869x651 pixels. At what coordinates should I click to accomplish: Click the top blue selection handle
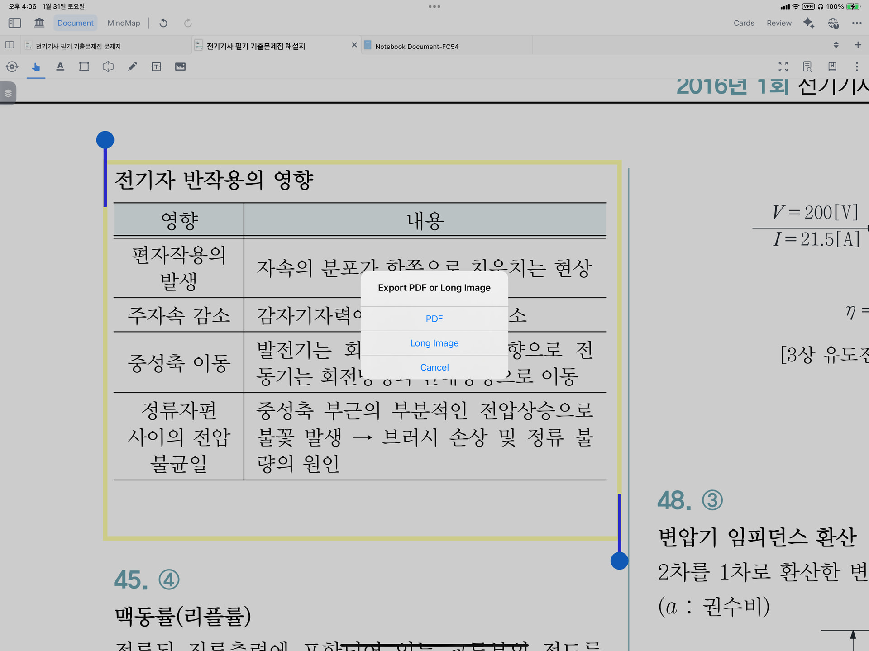(105, 140)
